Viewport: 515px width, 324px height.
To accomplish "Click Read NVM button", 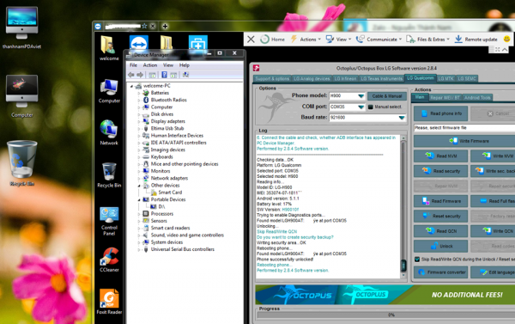I will [440, 156].
